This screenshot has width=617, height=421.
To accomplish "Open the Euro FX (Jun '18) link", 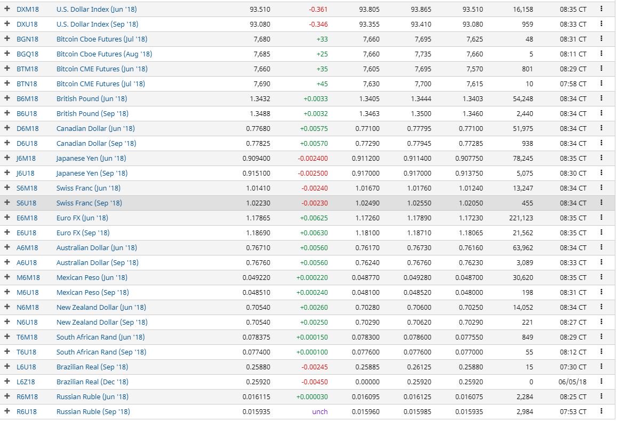I will (82, 218).
